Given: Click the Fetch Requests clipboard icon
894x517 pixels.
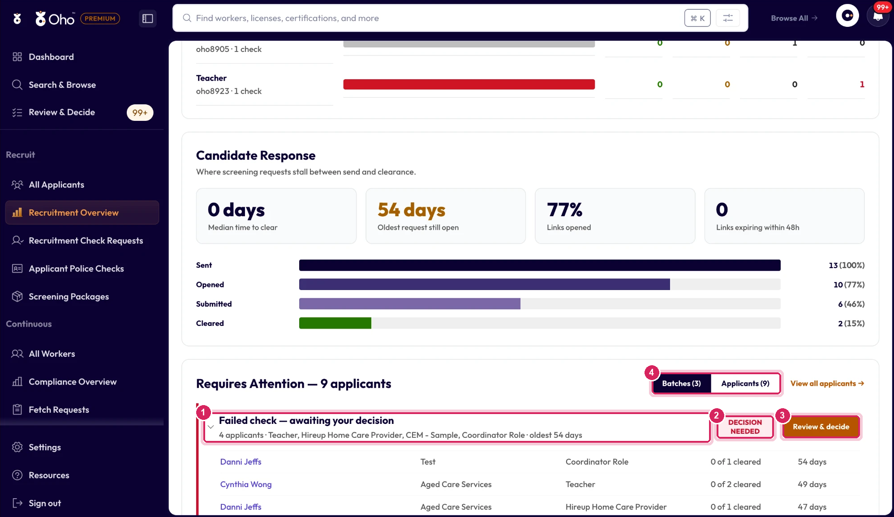Looking at the screenshot, I should pyautogui.click(x=17, y=410).
